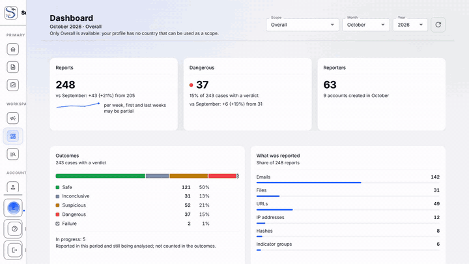Open the Month dropdown showing October

click(366, 25)
